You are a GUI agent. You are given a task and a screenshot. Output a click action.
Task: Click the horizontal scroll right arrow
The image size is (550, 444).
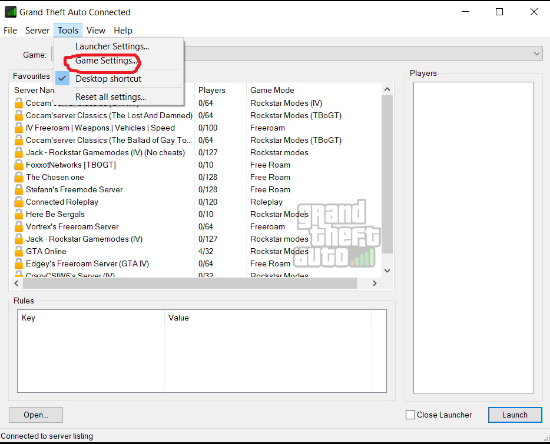click(x=375, y=283)
